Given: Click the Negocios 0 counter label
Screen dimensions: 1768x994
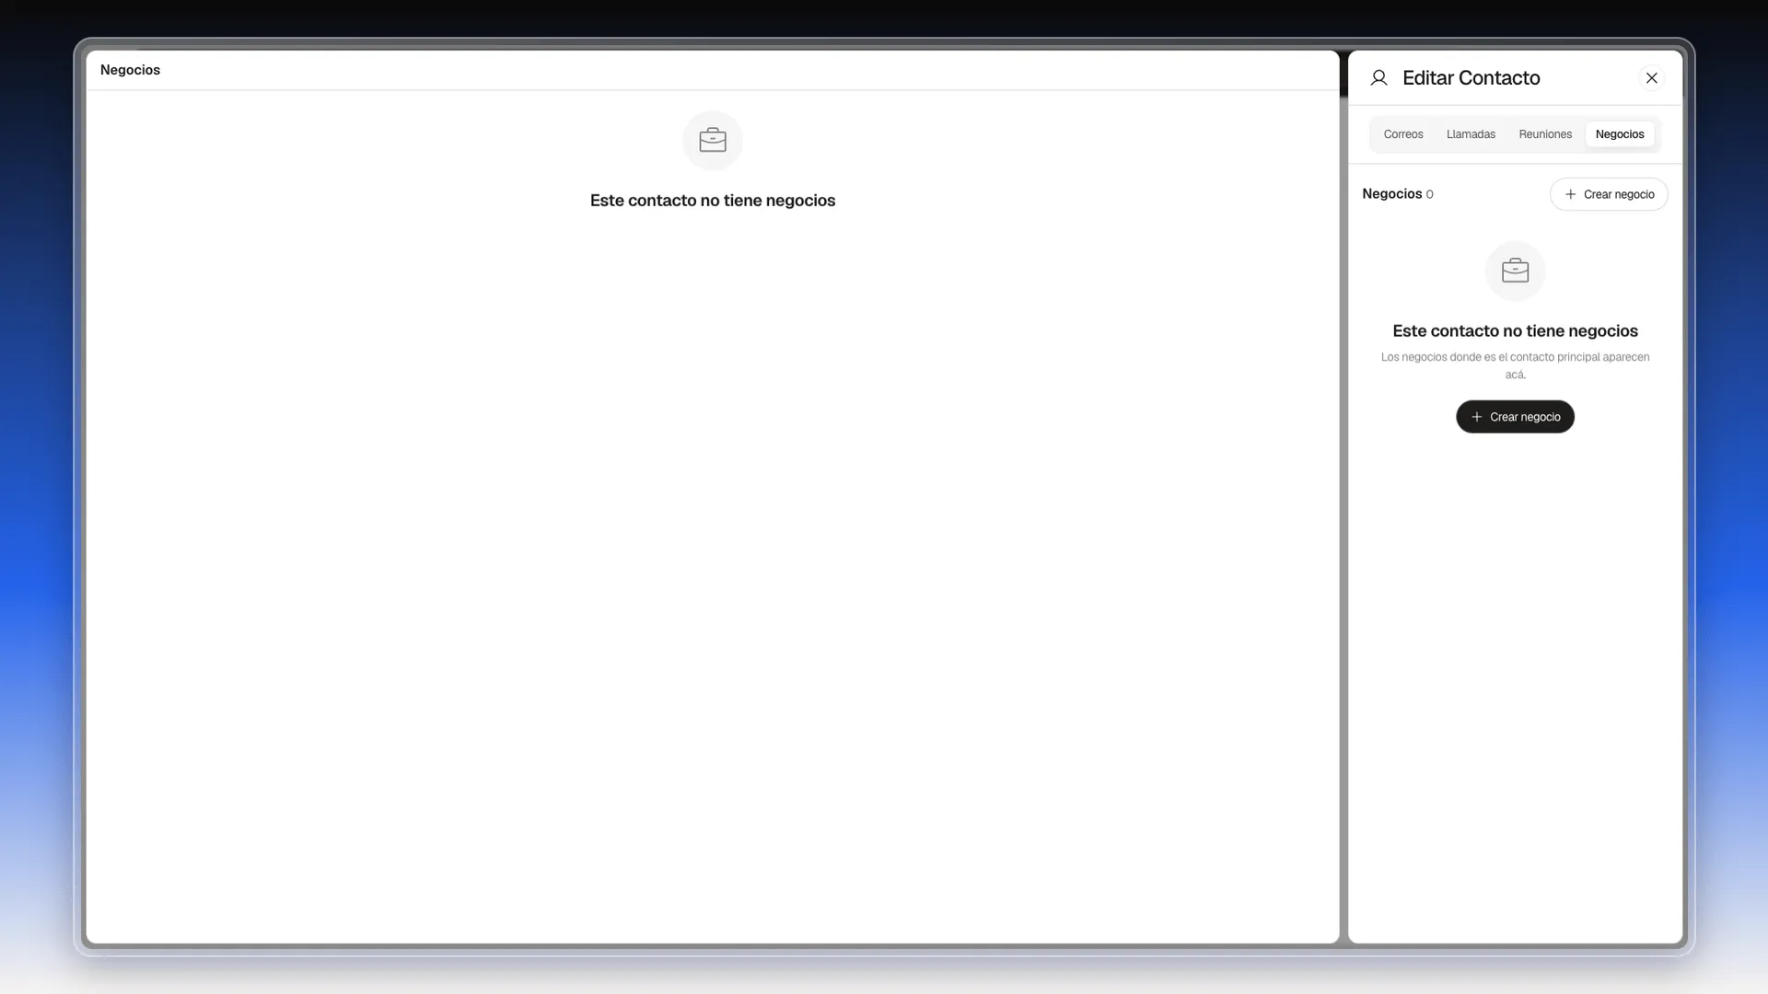Looking at the screenshot, I should pyautogui.click(x=1397, y=194).
